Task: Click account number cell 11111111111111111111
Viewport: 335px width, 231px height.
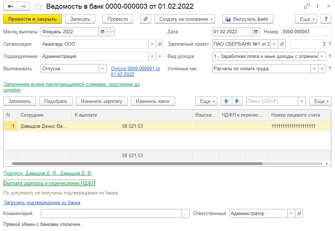Action: [299, 126]
